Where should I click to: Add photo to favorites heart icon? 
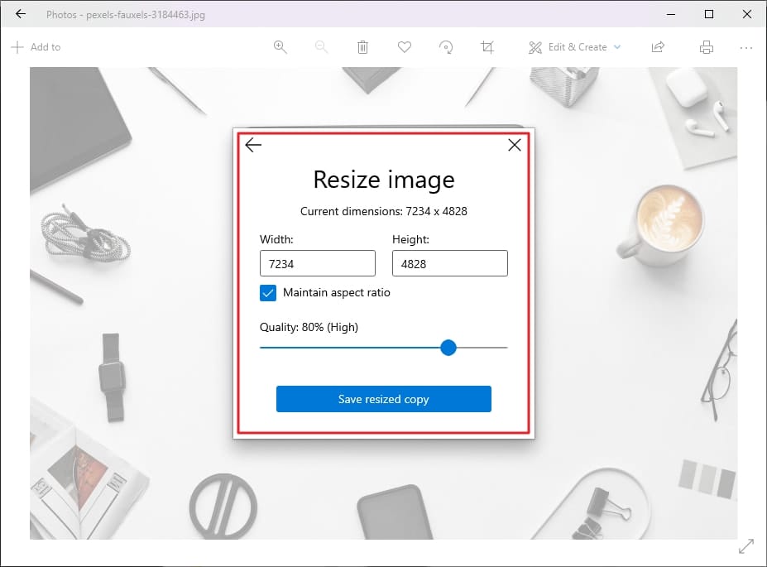click(404, 47)
